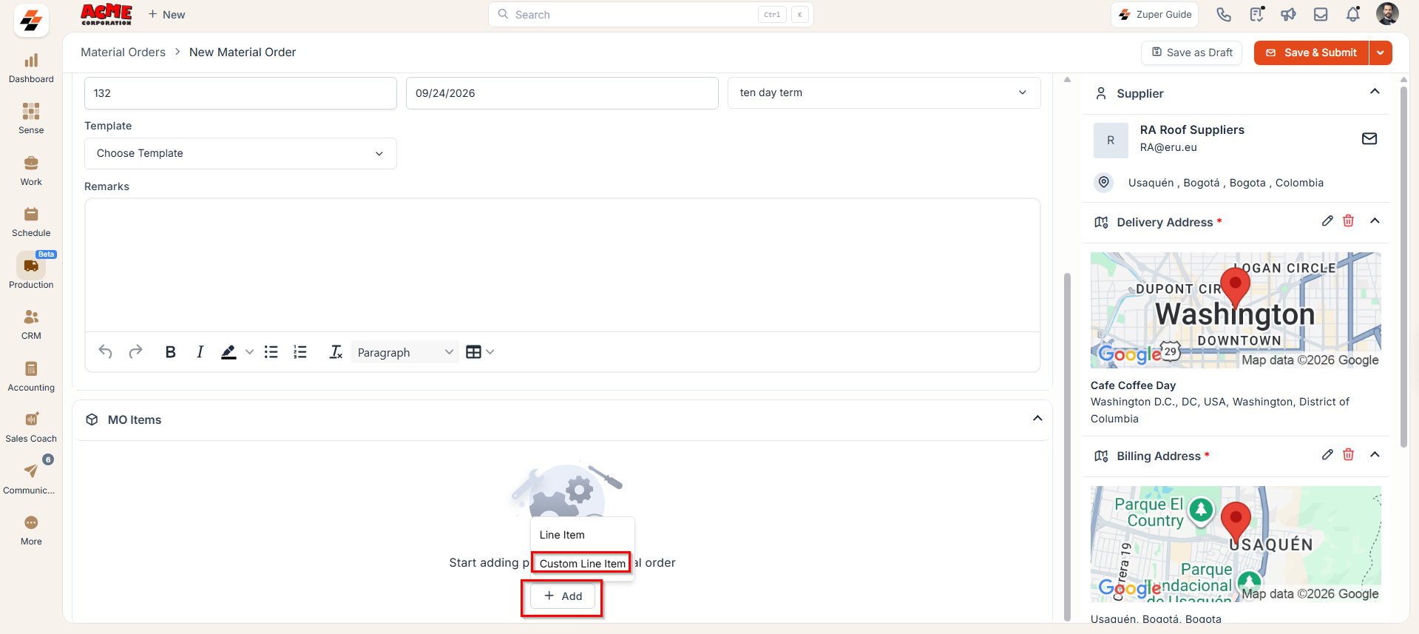Delete the Billing Address with trash icon
The height and width of the screenshot is (634, 1419).
1348,455
